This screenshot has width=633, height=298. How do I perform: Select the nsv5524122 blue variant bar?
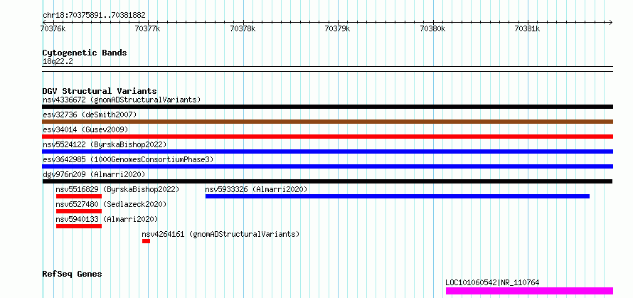tap(327, 151)
